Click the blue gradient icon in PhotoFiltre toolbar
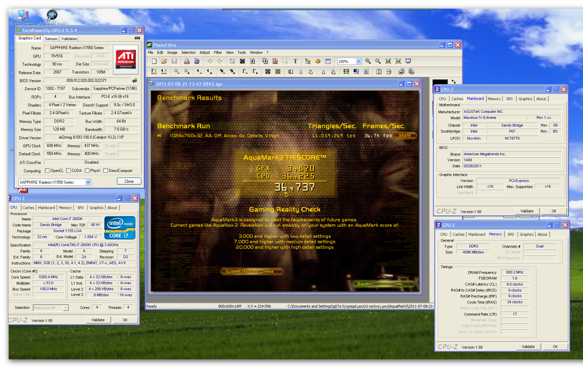583x368 pixels. tap(356, 71)
